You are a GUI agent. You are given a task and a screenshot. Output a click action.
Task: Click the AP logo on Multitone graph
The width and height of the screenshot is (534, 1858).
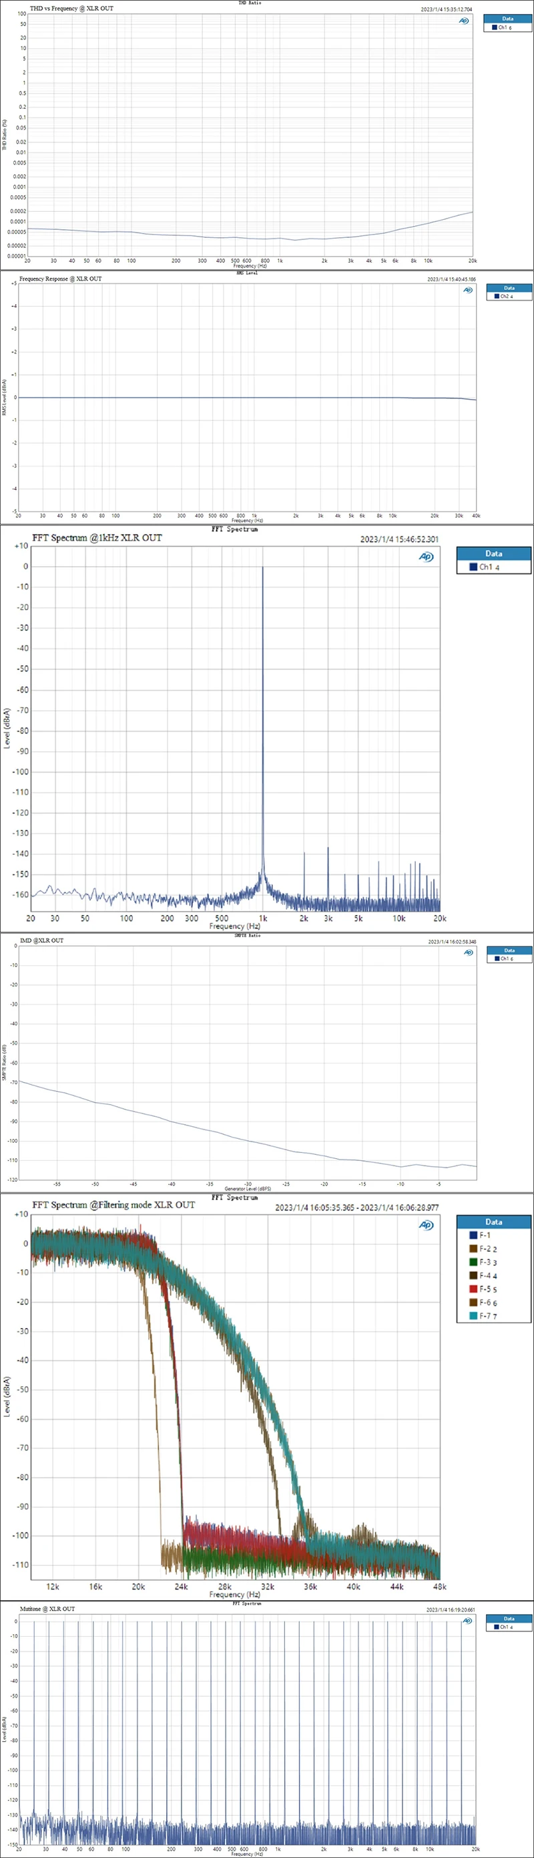point(468,1621)
